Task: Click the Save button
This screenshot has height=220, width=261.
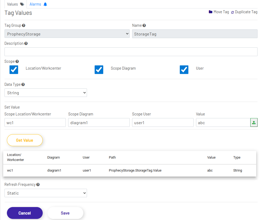Action: pos(65,213)
